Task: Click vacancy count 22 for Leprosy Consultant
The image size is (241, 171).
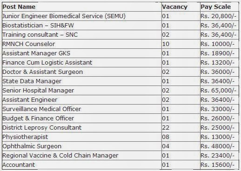Action: [166, 128]
